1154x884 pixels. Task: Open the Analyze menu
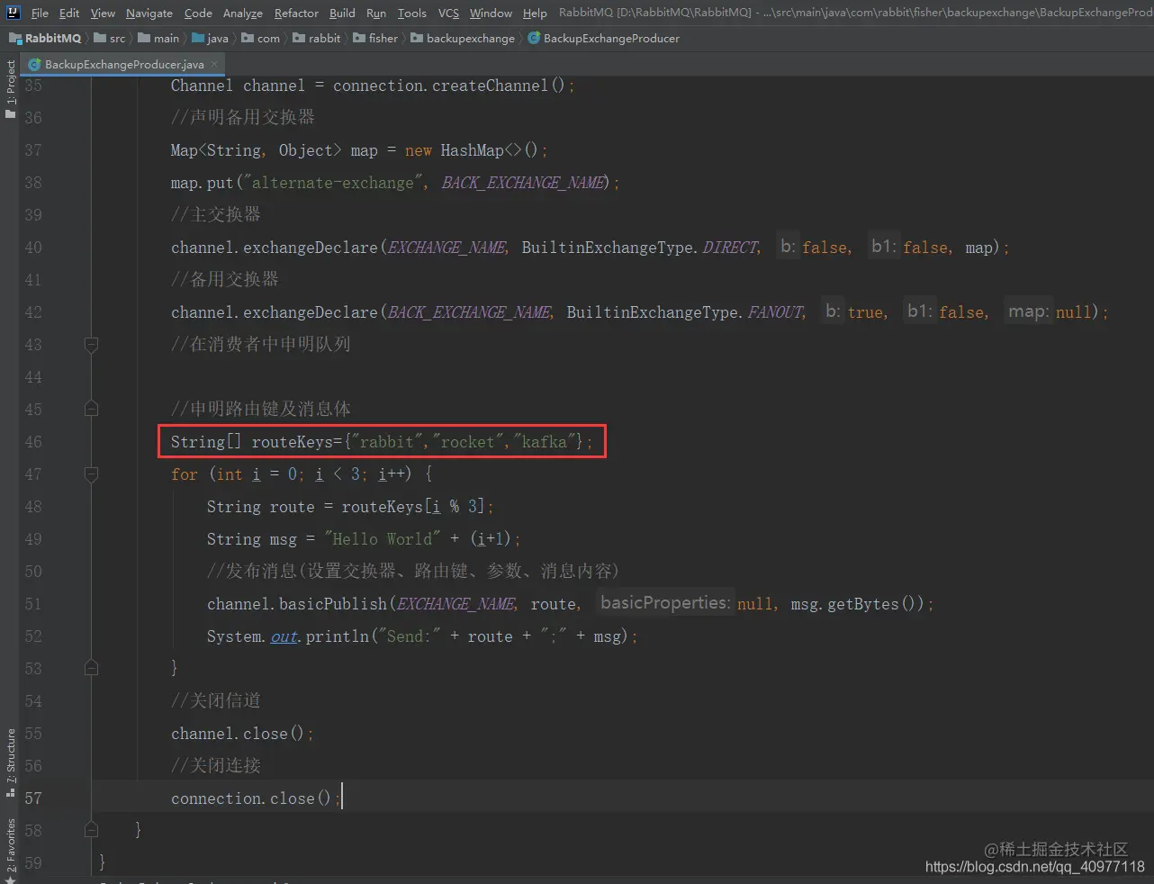point(243,13)
